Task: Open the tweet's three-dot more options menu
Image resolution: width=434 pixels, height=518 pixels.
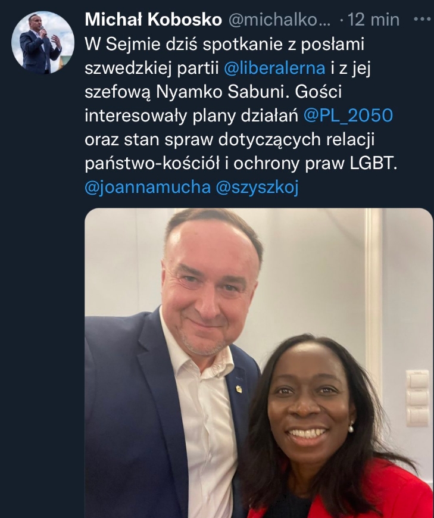Action: [423, 20]
